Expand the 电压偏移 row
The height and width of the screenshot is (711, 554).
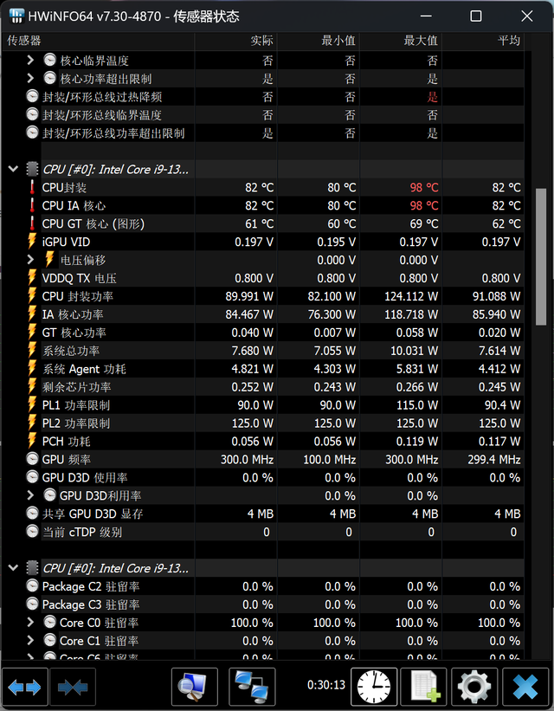click(x=30, y=259)
